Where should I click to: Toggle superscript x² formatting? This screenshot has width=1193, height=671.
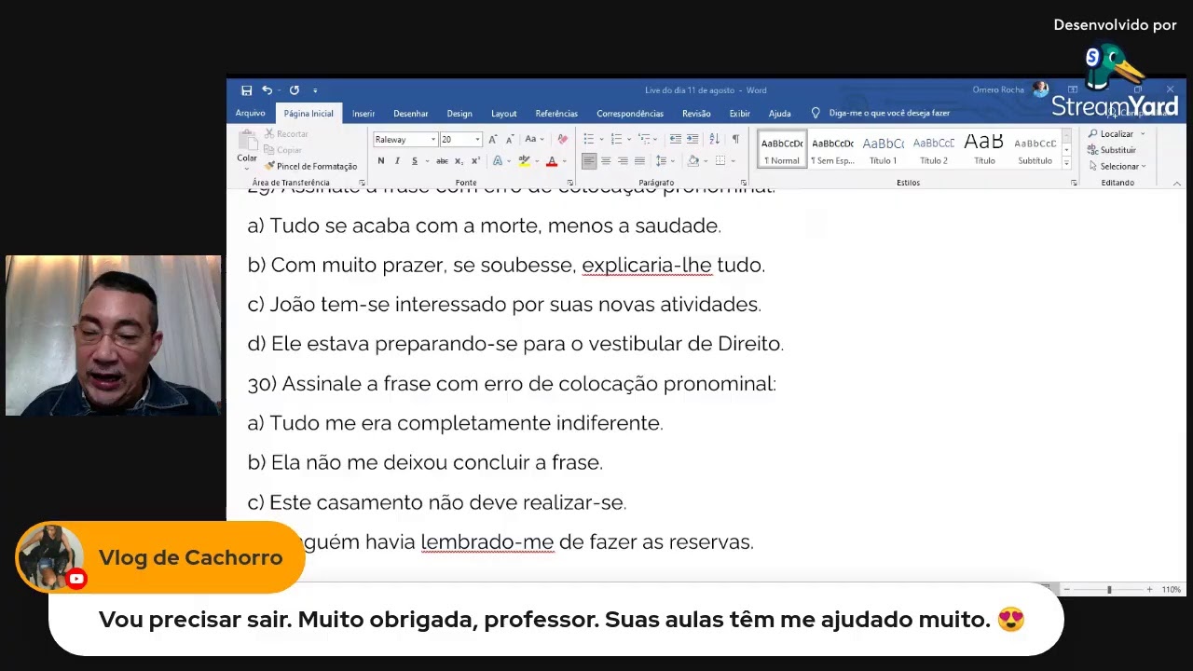click(473, 161)
